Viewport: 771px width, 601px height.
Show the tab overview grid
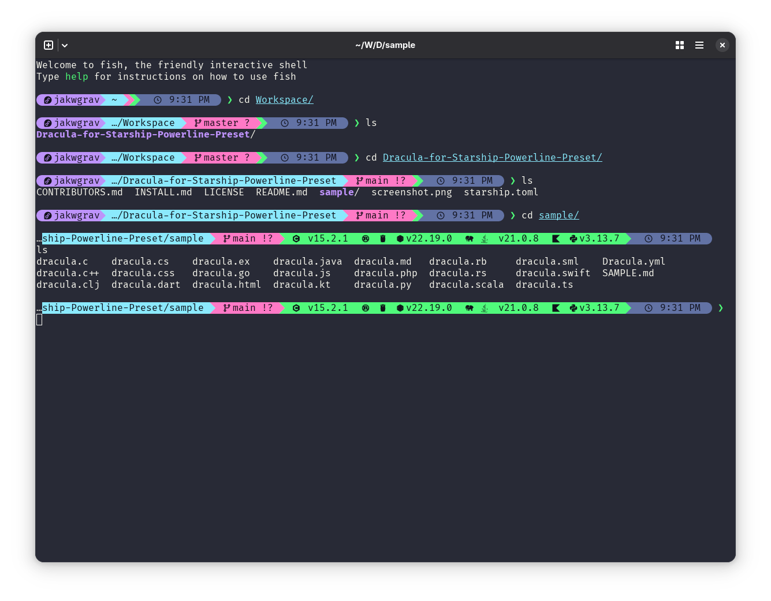pos(680,45)
